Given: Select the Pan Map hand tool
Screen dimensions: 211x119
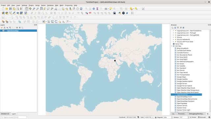Looking at the screenshot, I should 27,9.
